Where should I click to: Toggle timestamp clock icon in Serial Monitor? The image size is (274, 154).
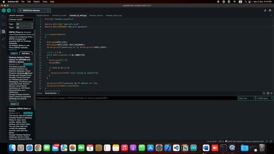pyautogui.click(x=268, y=93)
